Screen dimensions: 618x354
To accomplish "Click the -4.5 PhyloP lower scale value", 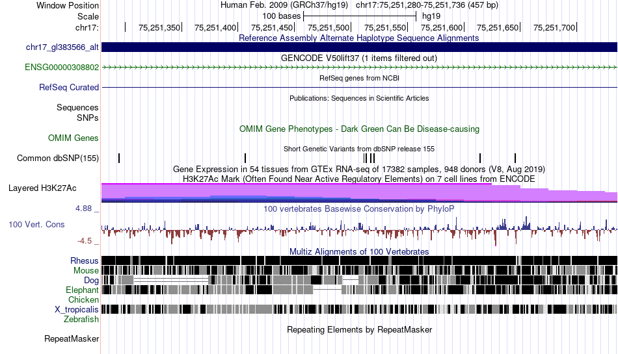I will tap(85, 241).
